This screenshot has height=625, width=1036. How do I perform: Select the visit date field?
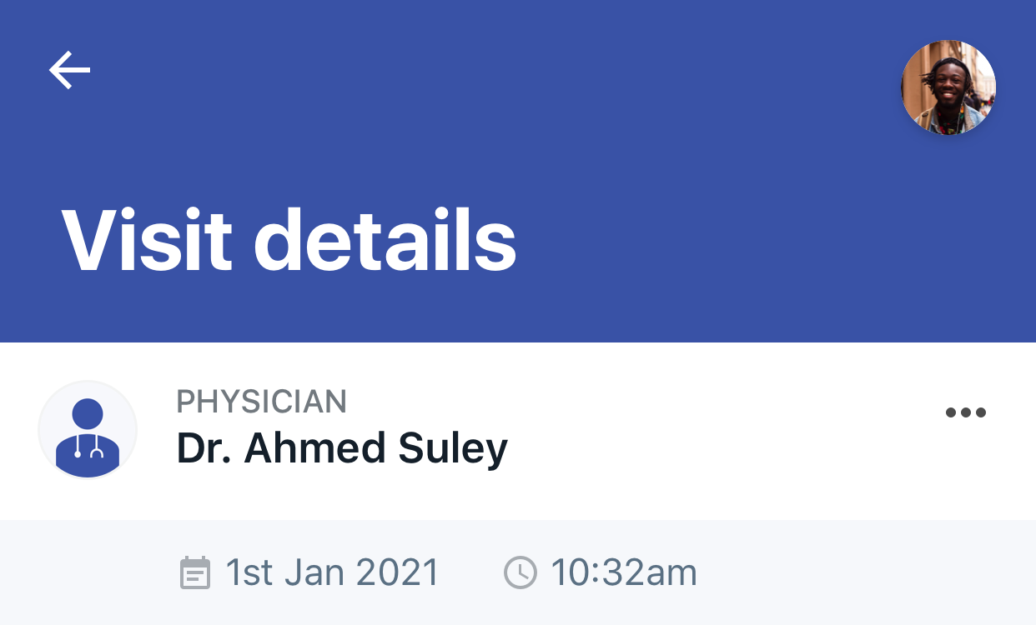pos(332,573)
